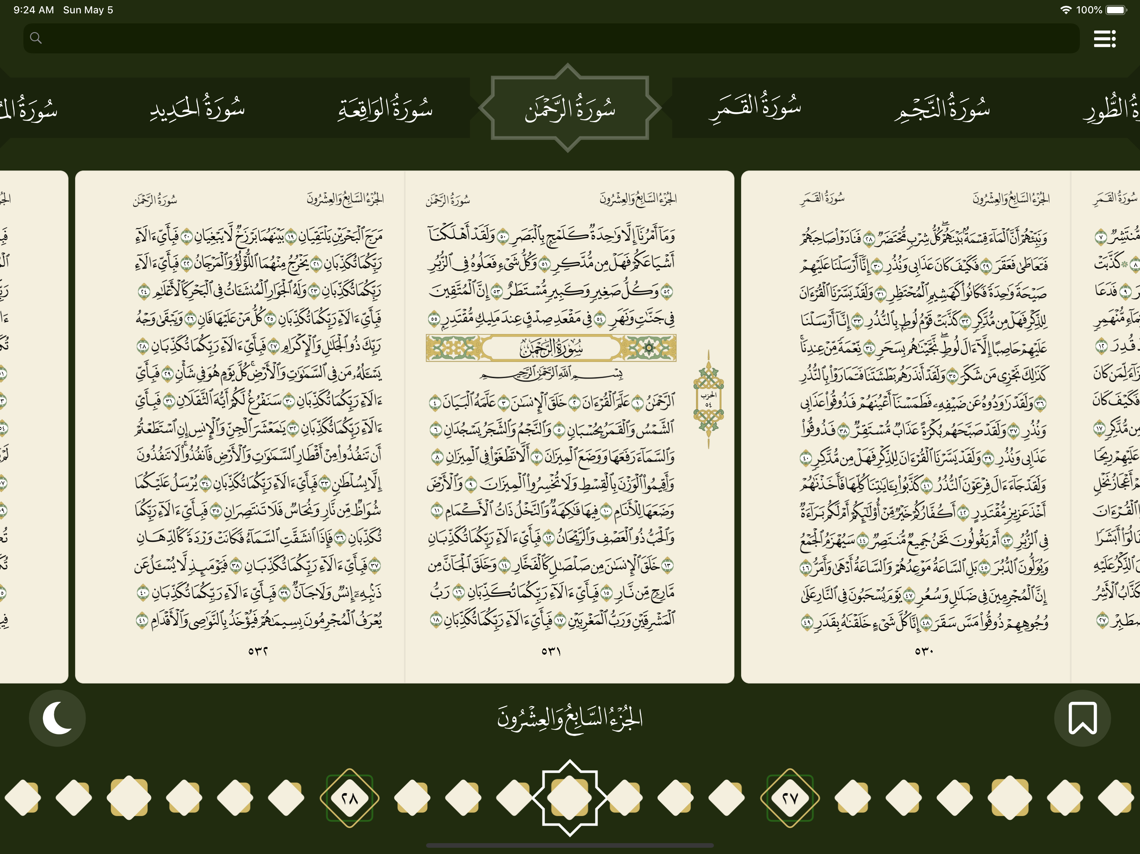The height and width of the screenshot is (854, 1140).
Task: Tap the ornate سورة الرحمن header banner
Action: (551, 348)
